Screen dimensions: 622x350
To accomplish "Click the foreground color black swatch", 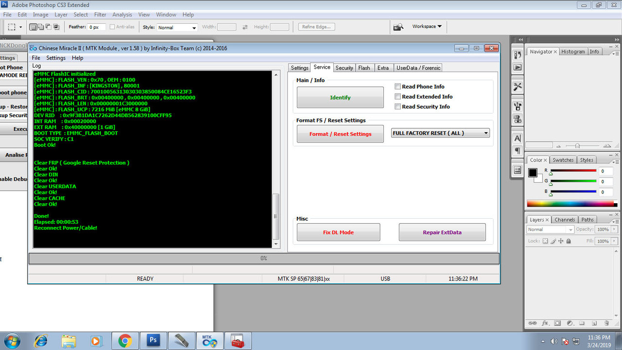I will (533, 173).
